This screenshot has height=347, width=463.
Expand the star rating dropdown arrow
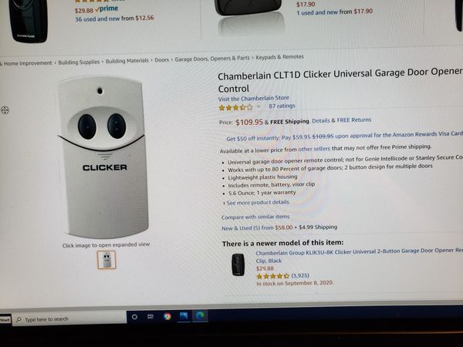tap(259, 106)
